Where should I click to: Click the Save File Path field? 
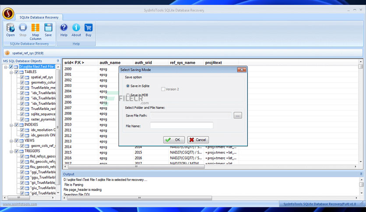tap(191, 115)
